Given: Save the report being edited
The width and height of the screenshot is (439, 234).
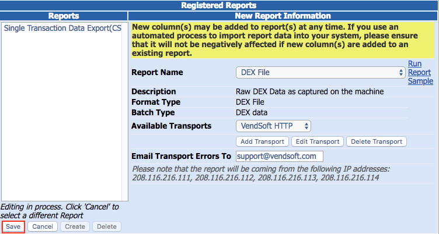Looking at the screenshot, I should click(13, 226).
